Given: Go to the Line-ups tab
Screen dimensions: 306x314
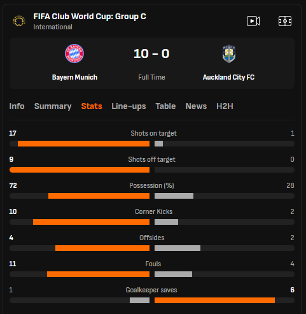Looking at the screenshot, I should 129,106.
